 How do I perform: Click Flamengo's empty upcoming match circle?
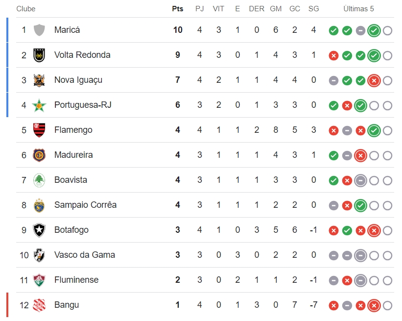point(387,131)
